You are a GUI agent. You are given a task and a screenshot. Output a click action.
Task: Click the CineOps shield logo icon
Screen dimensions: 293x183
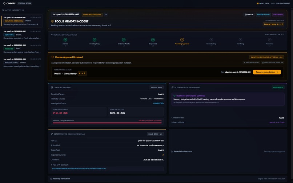point(4,3)
